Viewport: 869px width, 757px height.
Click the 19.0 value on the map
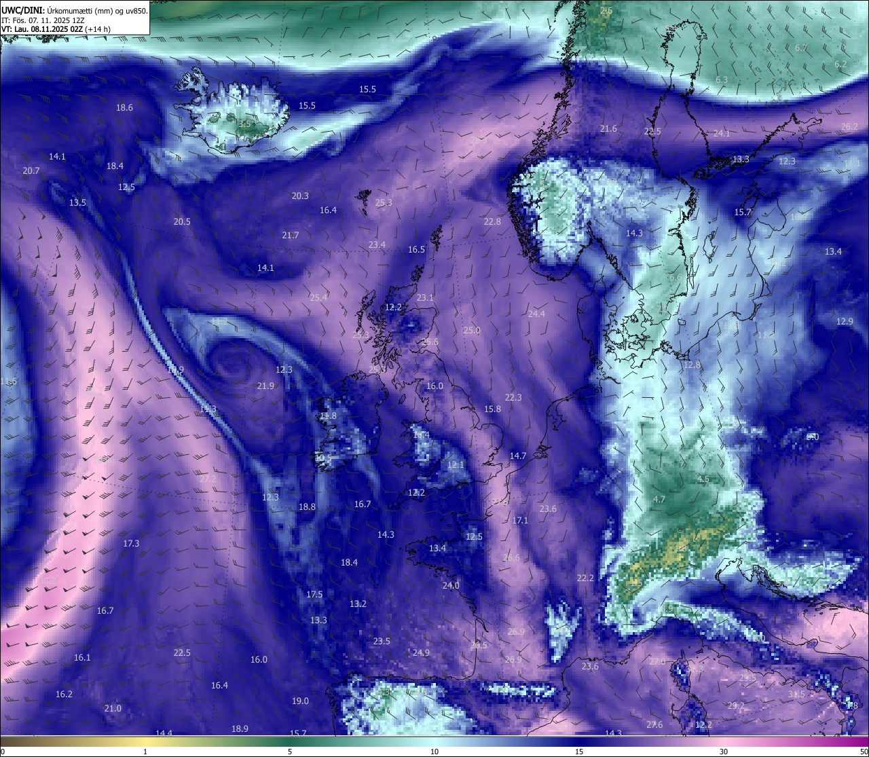300,701
